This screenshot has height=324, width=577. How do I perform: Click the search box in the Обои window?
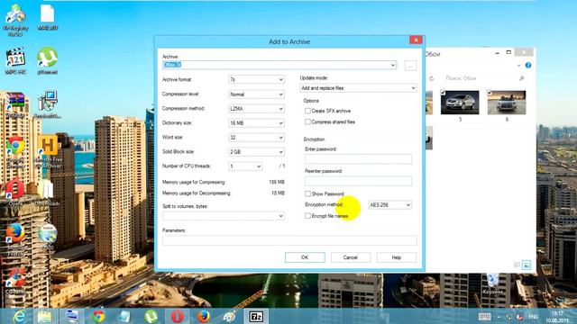[x=483, y=78]
